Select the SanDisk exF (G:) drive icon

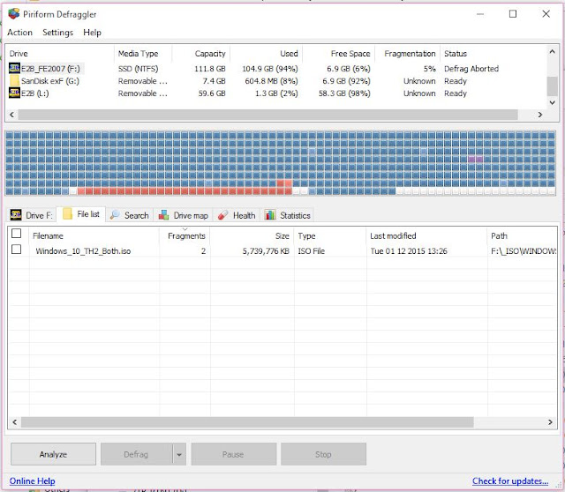14,80
